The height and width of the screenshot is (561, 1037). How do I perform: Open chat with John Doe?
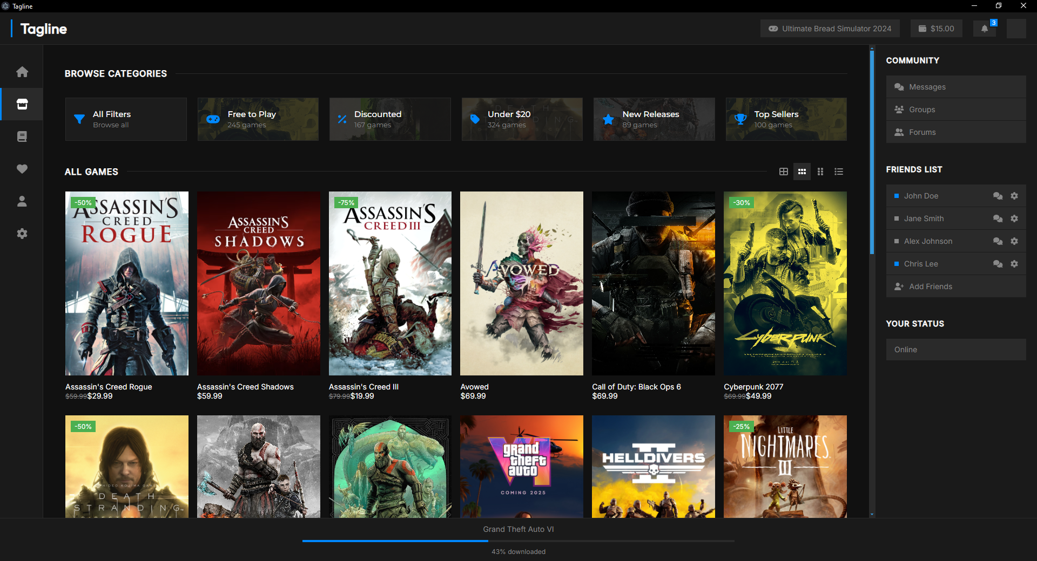(x=998, y=196)
